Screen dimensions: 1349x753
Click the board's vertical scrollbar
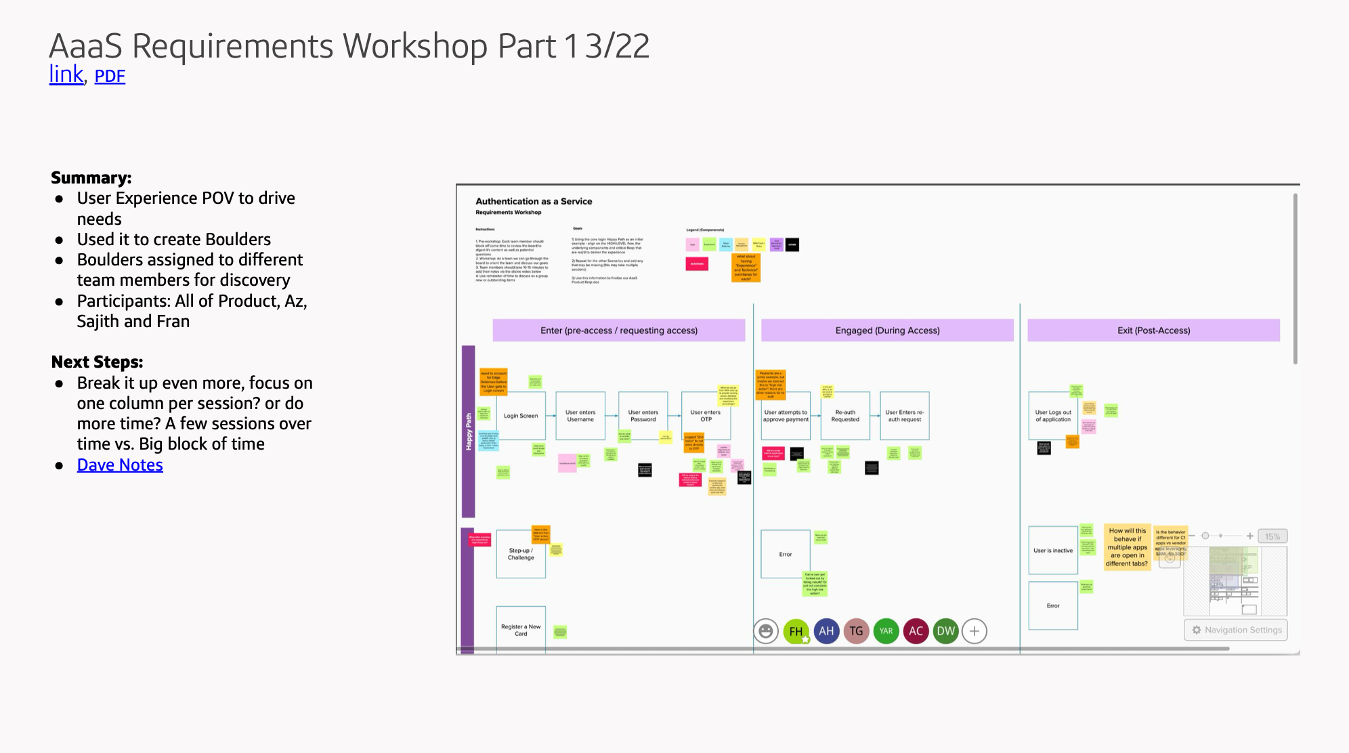point(1295,279)
